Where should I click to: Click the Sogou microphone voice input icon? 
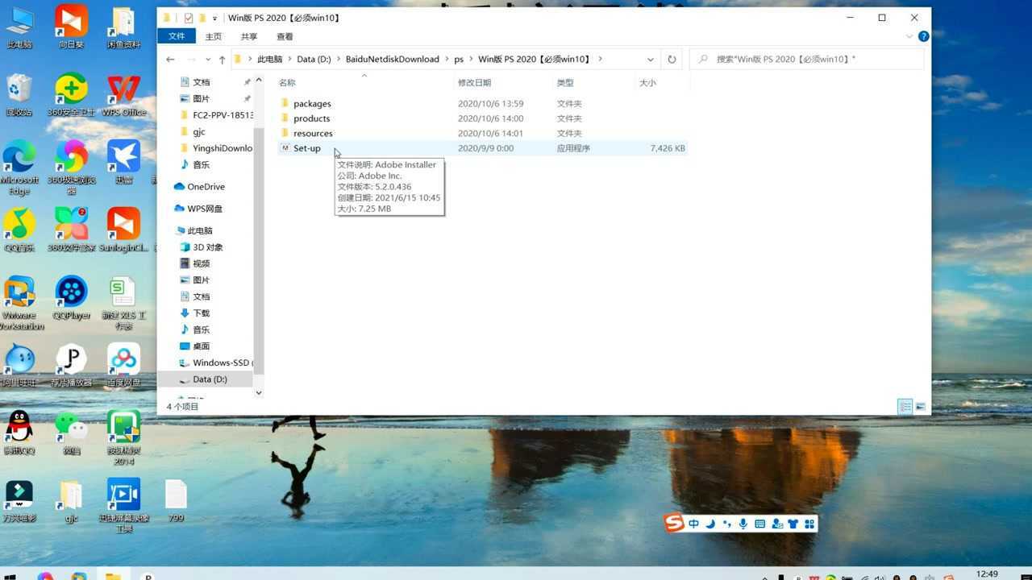tap(743, 524)
